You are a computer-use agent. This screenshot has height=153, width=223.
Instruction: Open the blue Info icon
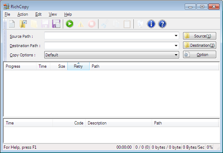coord(151,24)
